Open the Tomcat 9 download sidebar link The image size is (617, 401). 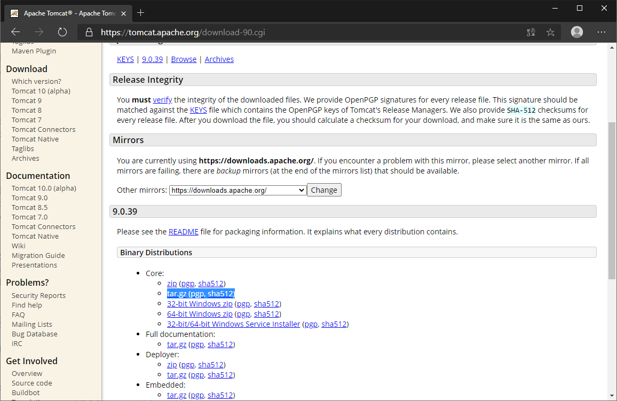26,101
